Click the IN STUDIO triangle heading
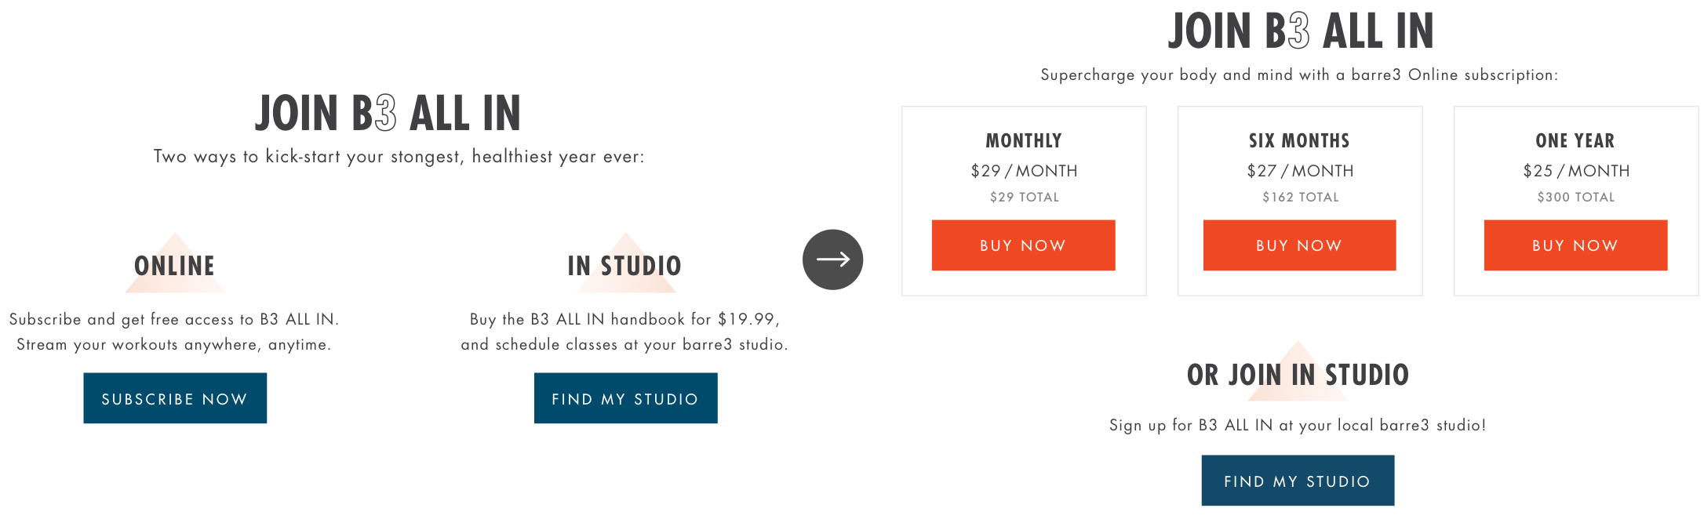 (624, 266)
